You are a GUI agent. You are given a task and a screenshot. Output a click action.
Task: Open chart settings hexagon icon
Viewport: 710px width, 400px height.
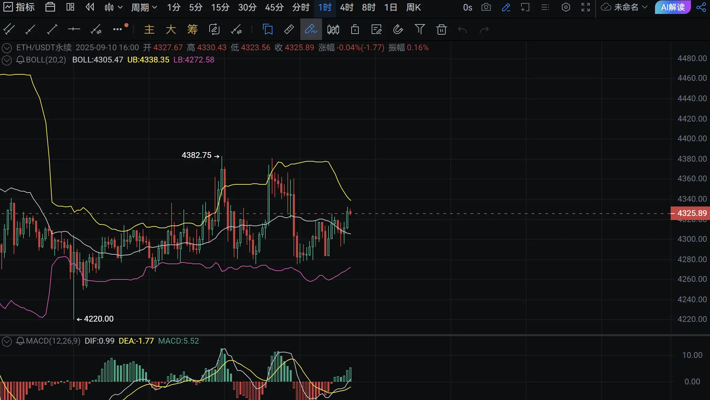566,7
